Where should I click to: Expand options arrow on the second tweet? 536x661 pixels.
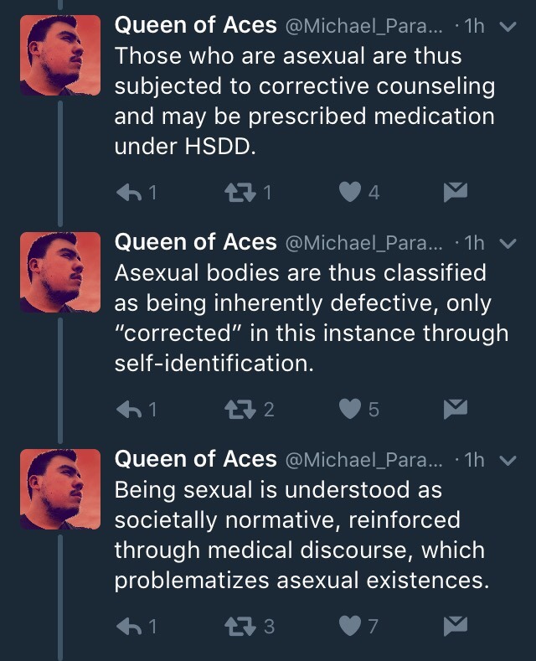[508, 243]
